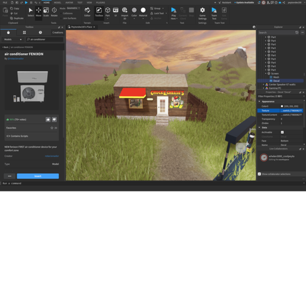306x306 pixels.
Task: Toggle Show collaborator selections checkbox
Action: point(259,174)
